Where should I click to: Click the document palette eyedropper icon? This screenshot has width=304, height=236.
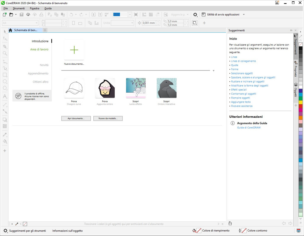point(17,224)
